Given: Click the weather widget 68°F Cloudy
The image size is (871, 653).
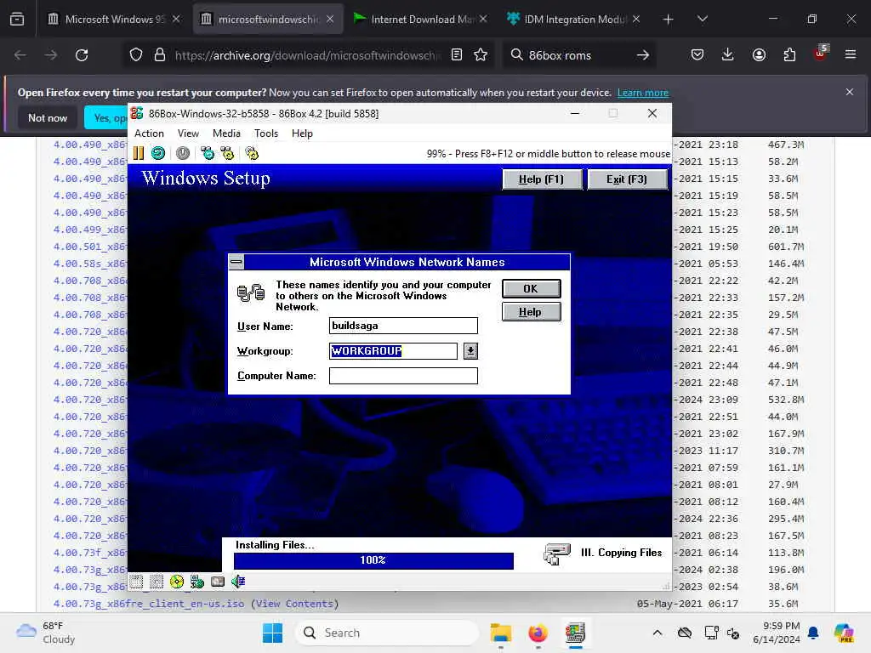Looking at the screenshot, I should (46, 633).
